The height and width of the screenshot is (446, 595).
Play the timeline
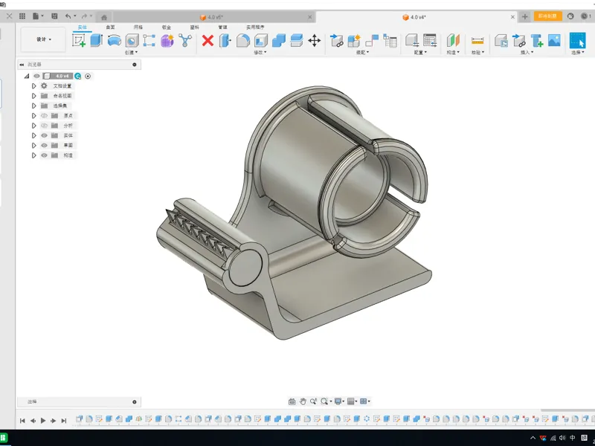click(x=43, y=421)
